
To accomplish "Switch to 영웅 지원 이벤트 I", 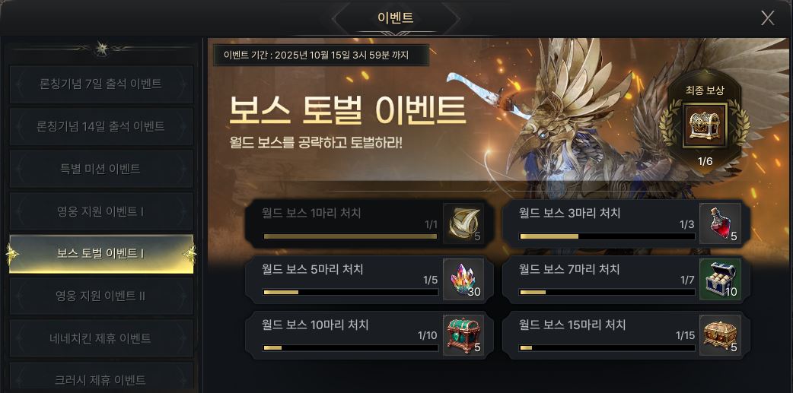I will 101,211.
